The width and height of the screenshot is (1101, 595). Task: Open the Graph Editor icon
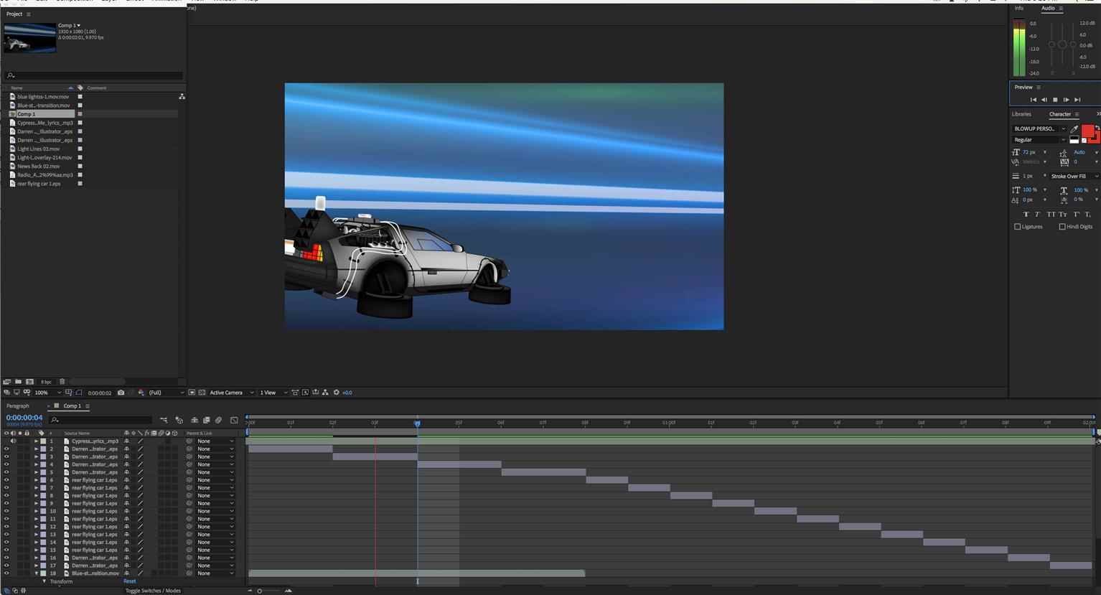coord(234,420)
